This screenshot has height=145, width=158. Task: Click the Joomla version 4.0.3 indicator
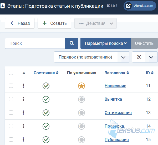[x=112, y=6]
